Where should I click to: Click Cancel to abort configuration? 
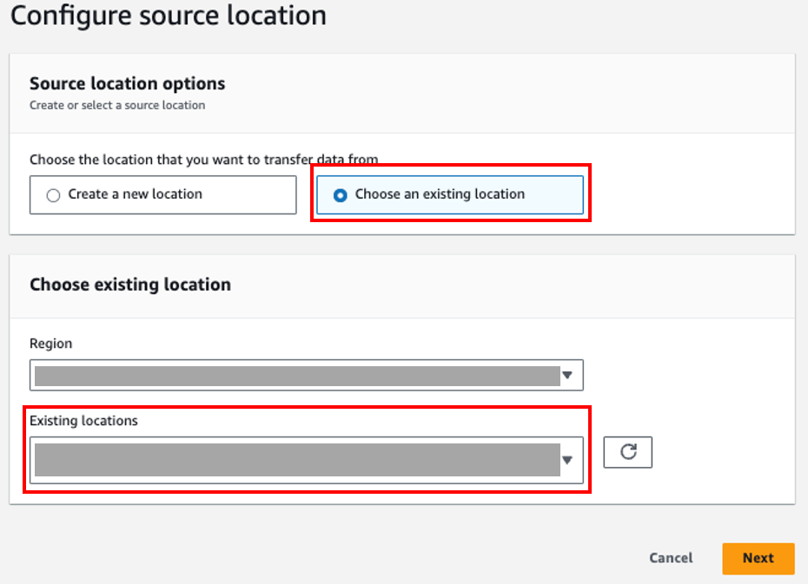pos(670,558)
